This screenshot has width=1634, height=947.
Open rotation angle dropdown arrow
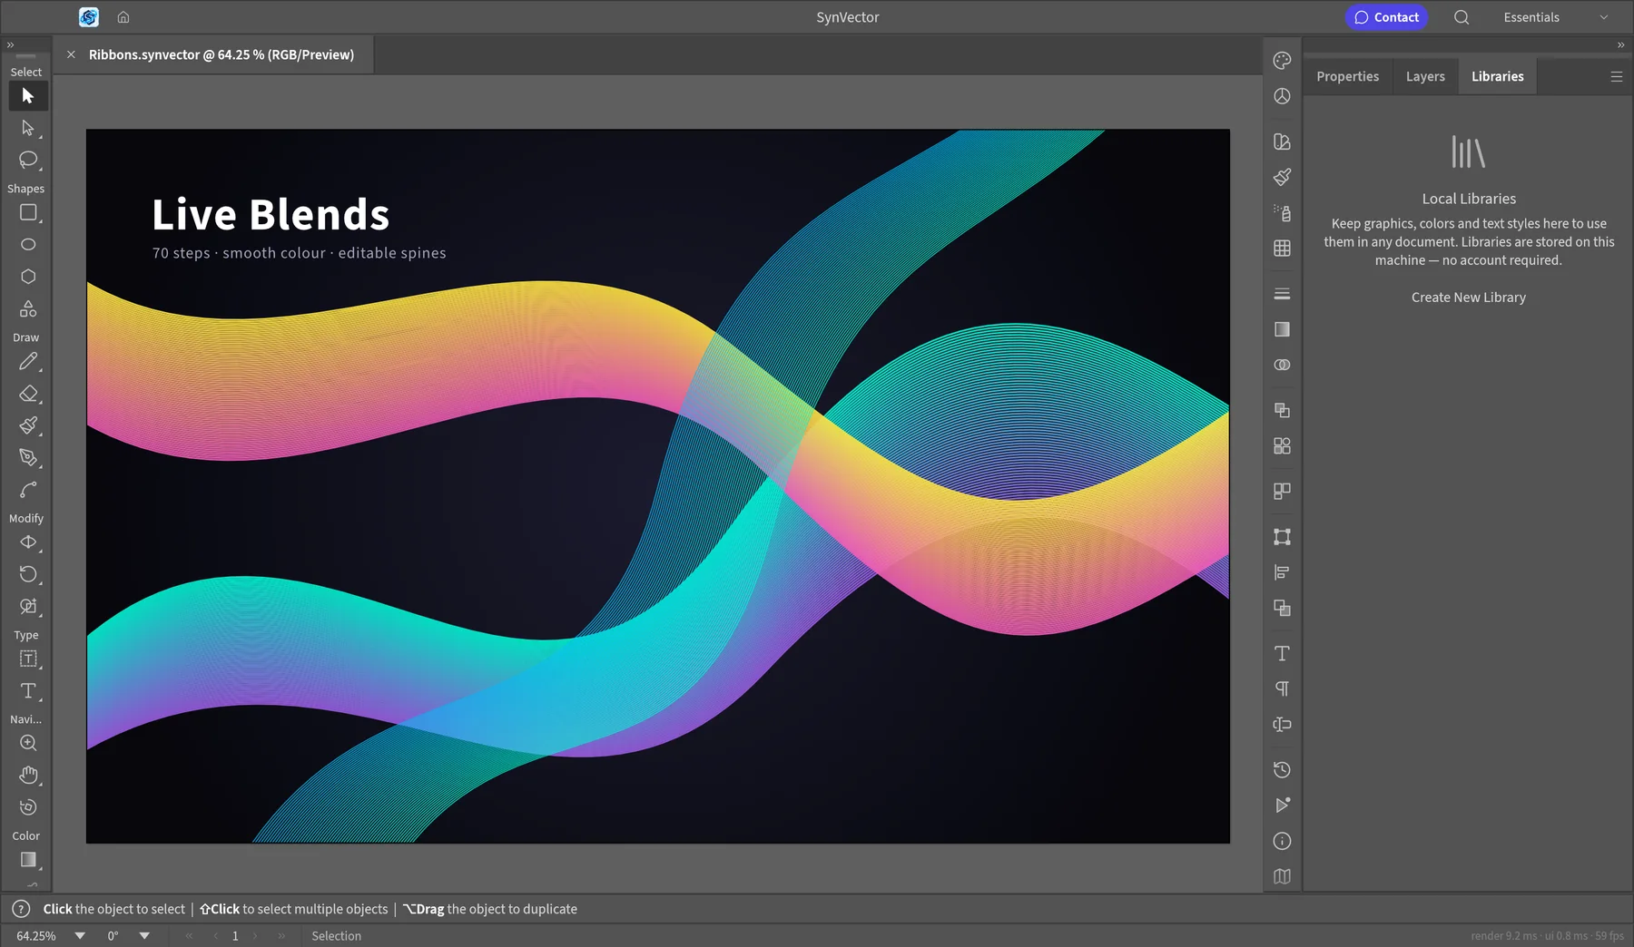[x=144, y=936]
